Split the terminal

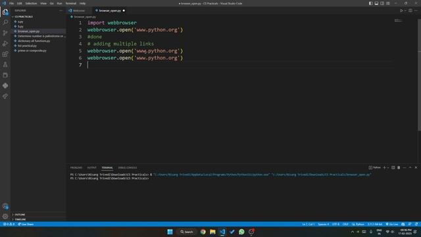(x=393, y=168)
